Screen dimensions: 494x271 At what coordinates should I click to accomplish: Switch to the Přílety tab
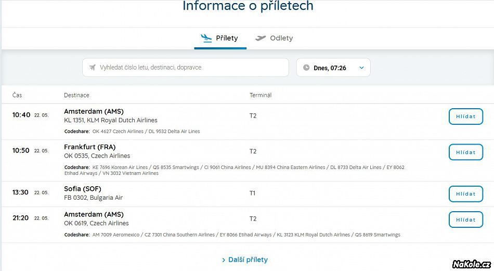coord(220,38)
